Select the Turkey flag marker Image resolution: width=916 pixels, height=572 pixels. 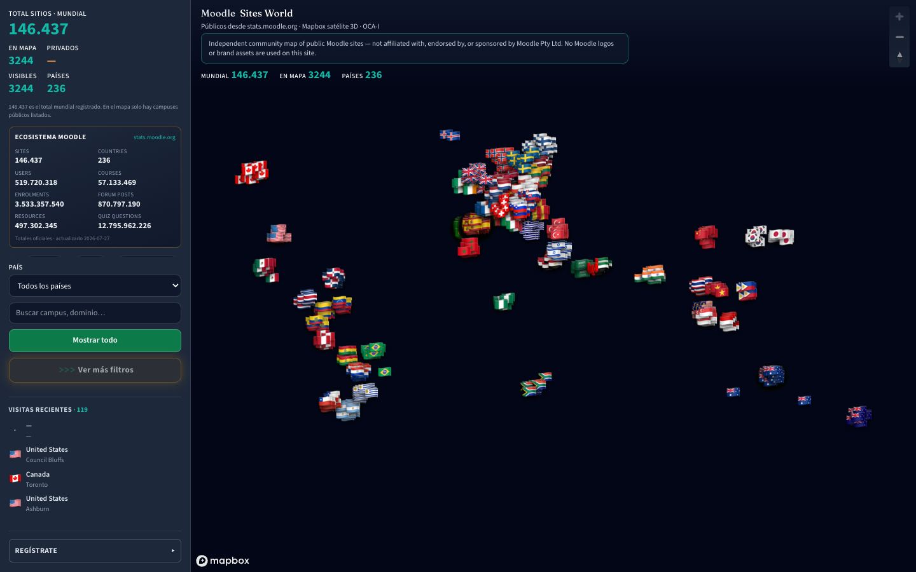pos(557,229)
